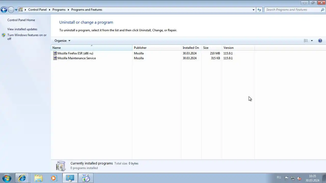Open the recent pages dropdown arrow
This screenshot has height=183, width=326.
[16, 10]
